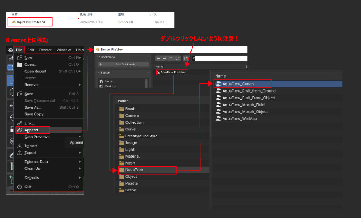Open the Window menu
Viewport: 361px width, 218px height.
point(64,50)
